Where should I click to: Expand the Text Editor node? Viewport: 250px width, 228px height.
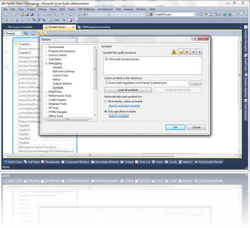[x=46, y=59]
